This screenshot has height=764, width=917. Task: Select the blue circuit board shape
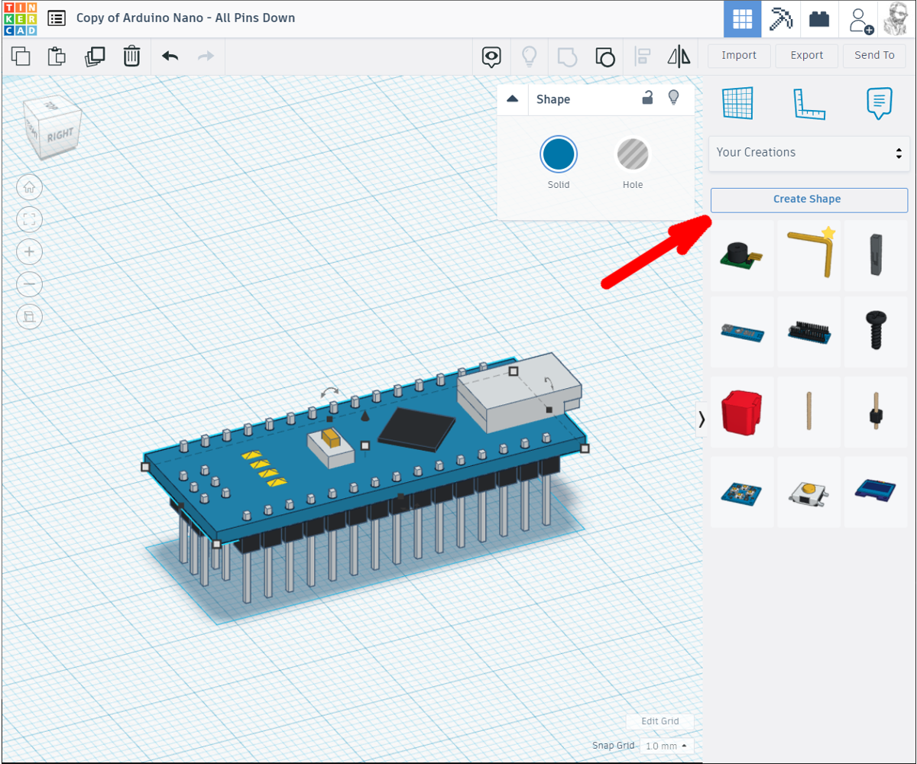[x=742, y=492]
